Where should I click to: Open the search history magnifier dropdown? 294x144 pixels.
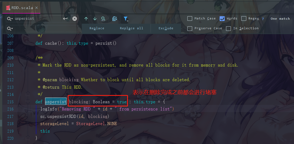pos(10,19)
